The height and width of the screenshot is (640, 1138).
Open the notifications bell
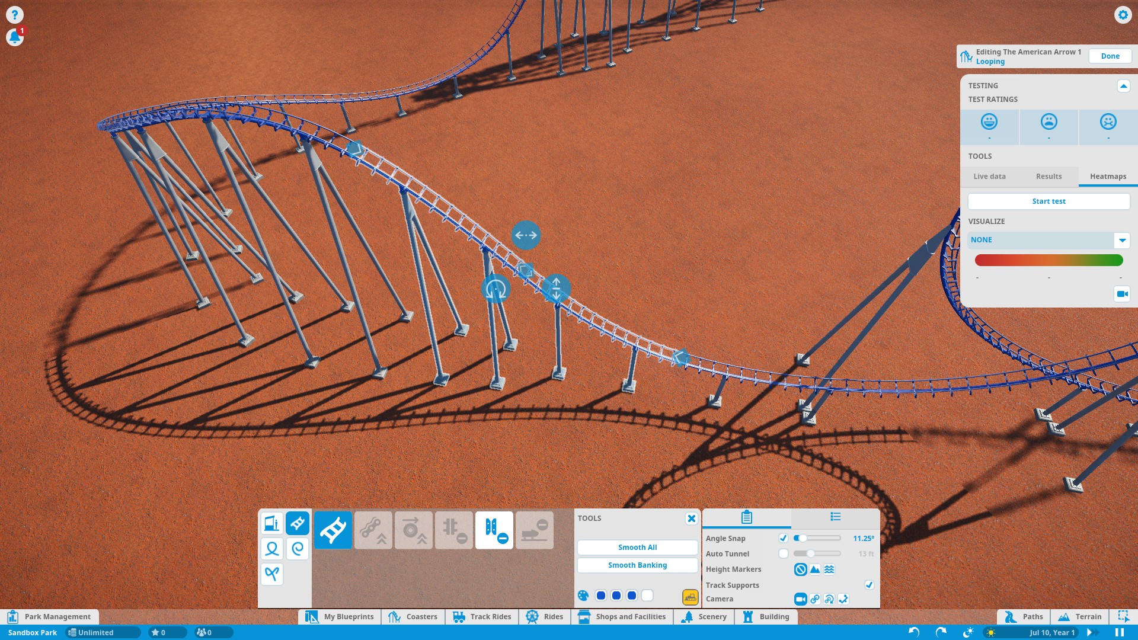pyautogui.click(x=14, y=37)
